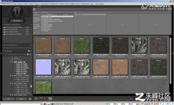Switch the Packages panel to tree view
The image size is (174, 105).
point(29,51)
